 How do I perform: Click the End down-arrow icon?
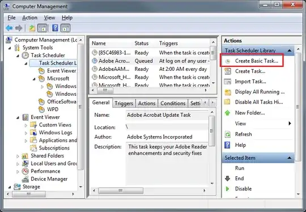tap(227, 179)
